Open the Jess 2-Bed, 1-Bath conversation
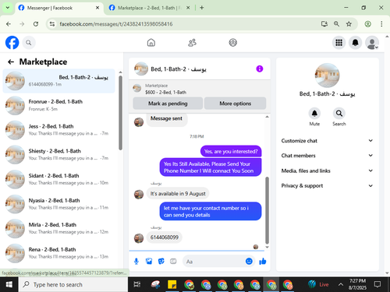Screen dimensions: 390x292 click(x=58, y=130)
